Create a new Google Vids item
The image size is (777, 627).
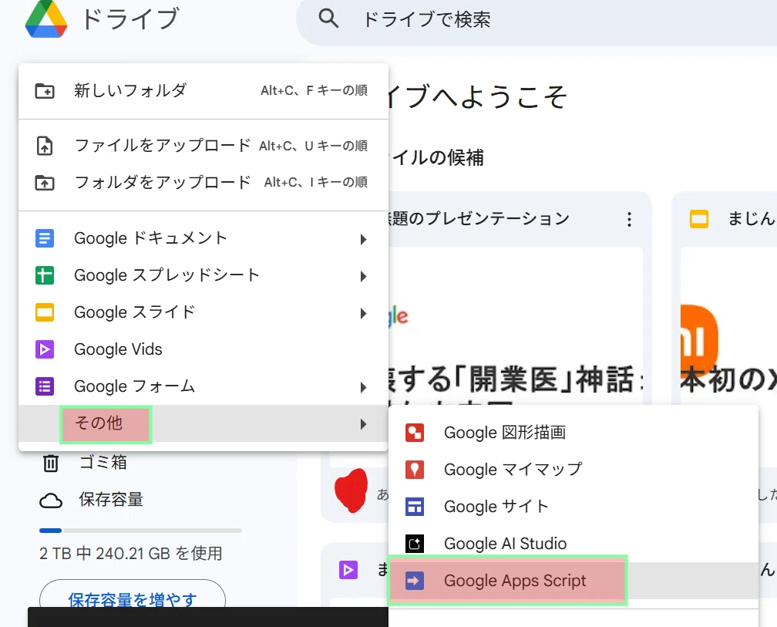203,349
